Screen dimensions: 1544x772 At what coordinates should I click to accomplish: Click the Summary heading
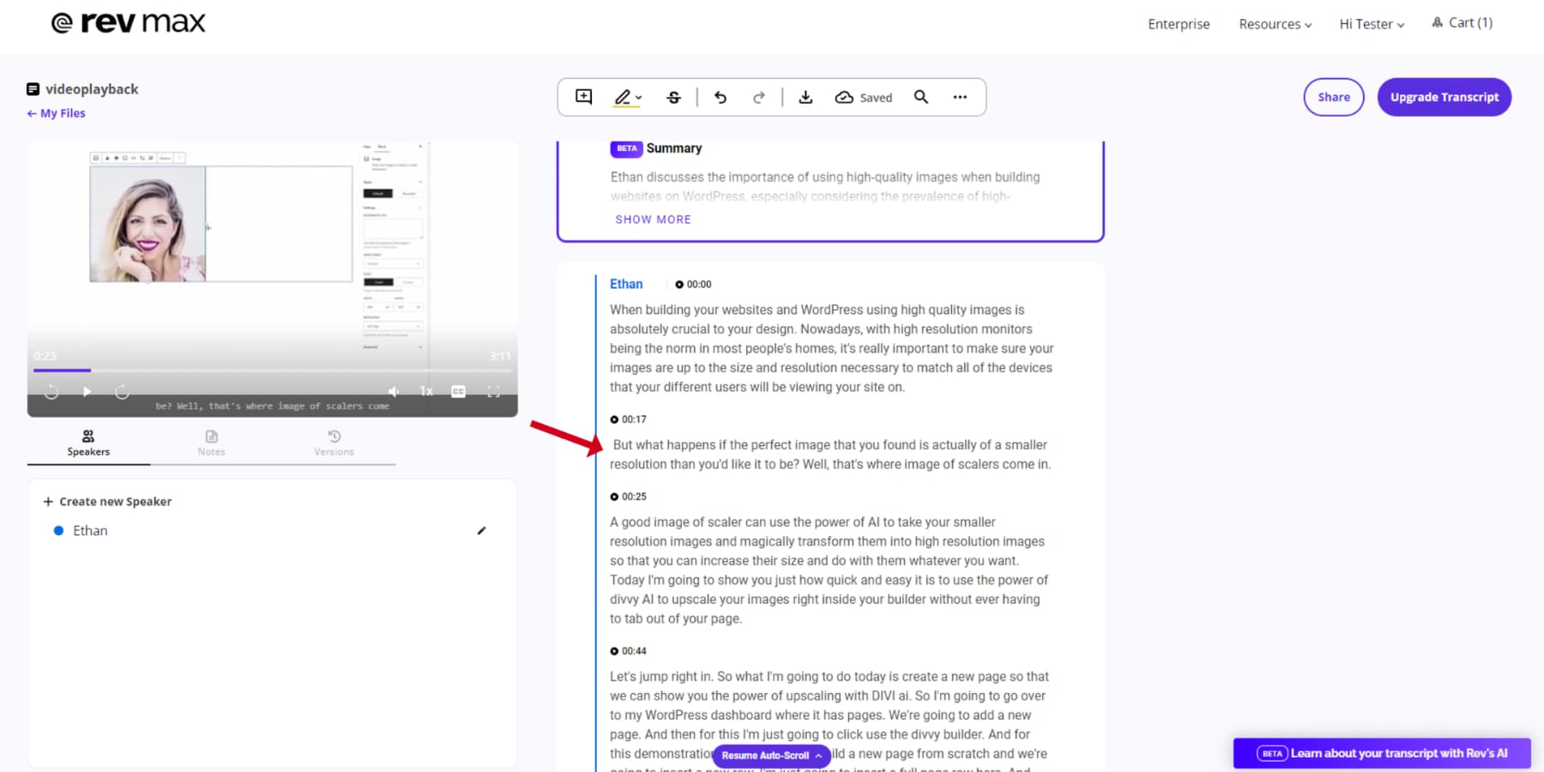pos(674,148)
